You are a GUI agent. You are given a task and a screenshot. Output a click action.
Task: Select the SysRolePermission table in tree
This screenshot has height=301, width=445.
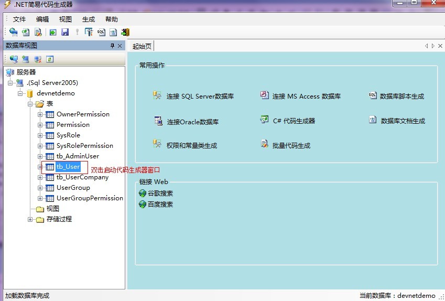coord(84,146)
